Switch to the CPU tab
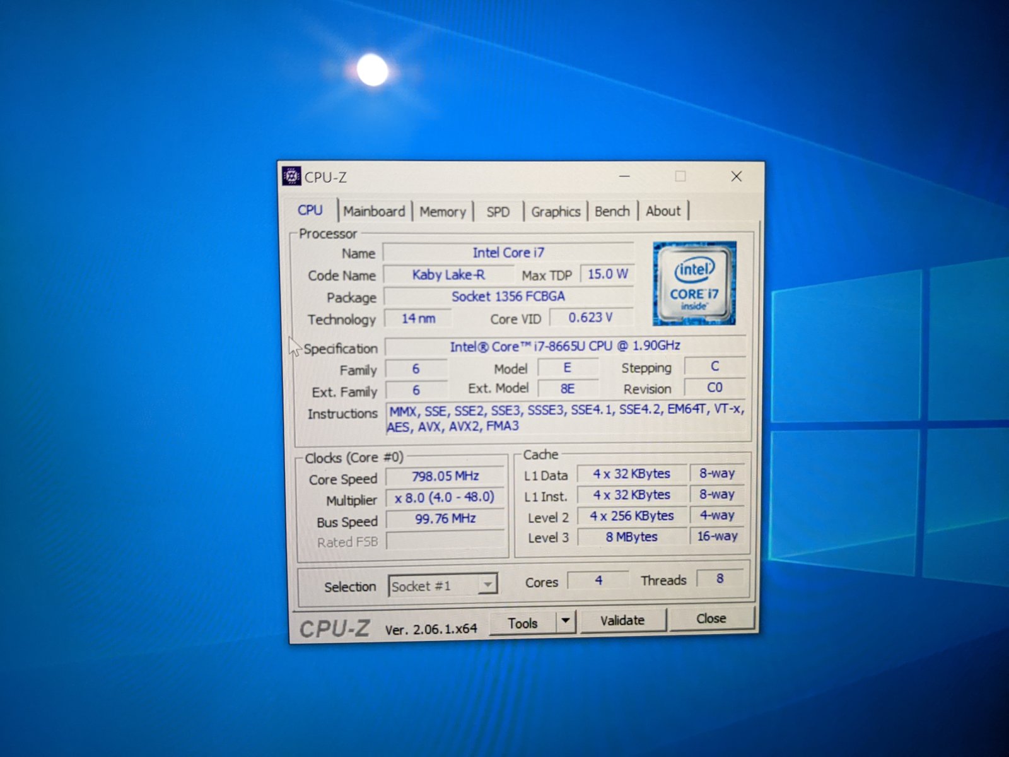 click(x=310, y=210)
